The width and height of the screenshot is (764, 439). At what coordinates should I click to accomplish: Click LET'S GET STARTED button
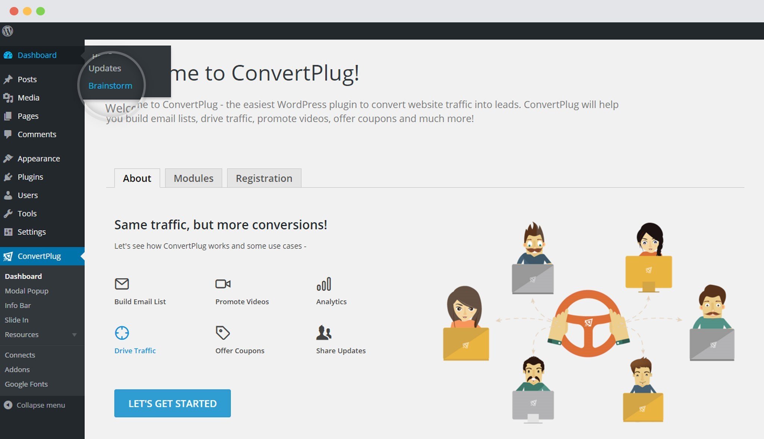(172, 403)
